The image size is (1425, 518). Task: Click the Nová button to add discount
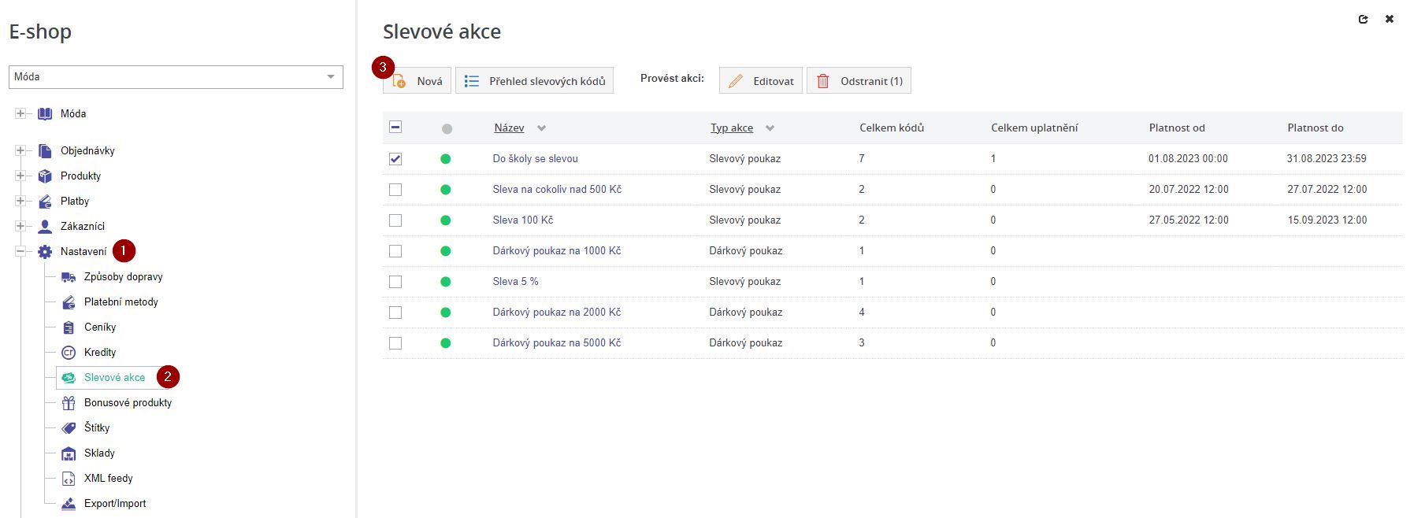pos(417,81)
